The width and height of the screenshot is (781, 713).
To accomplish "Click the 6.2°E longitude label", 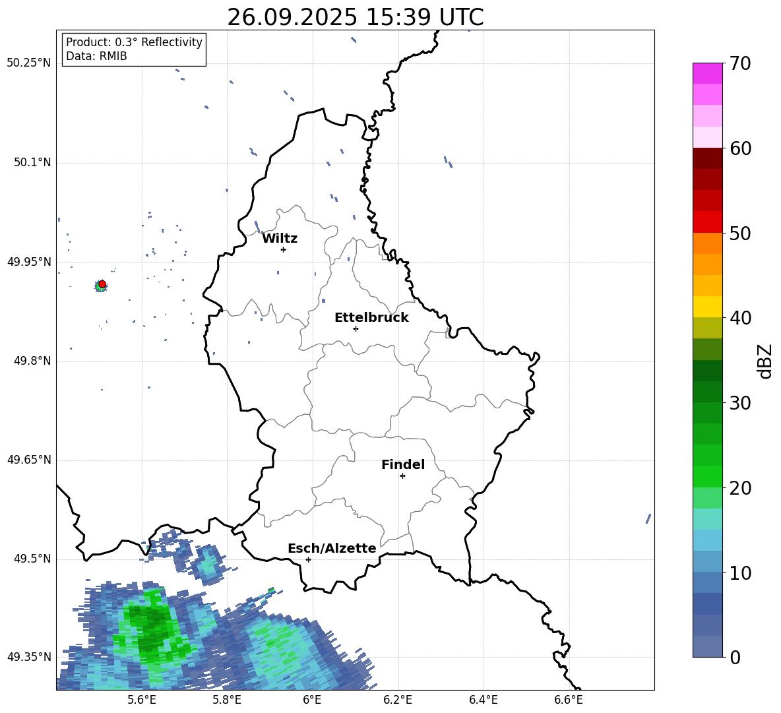I will 398,700.
